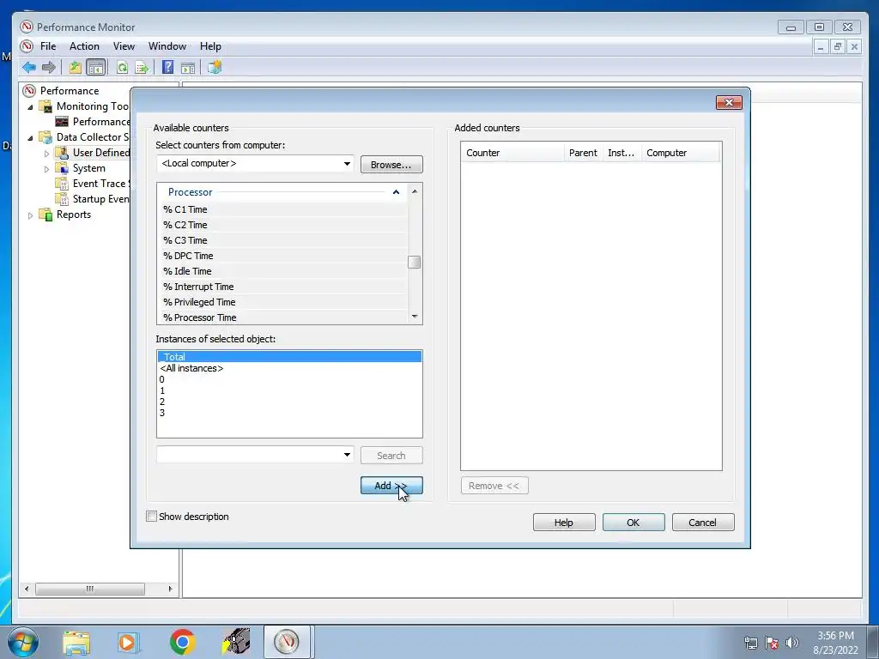Image resolution: width=879 pixels, height=659 pixels.
Task: Launch Google Chrome from the taskbar
Action: pyautogui.click(x=182, y=642)
